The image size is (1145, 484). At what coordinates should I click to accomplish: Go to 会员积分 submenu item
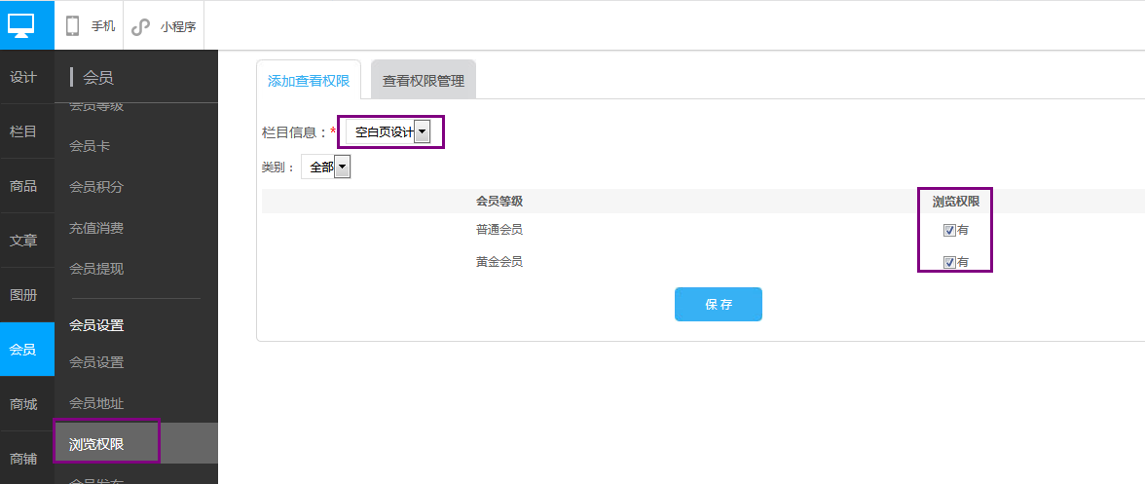(x=96, y=187)
